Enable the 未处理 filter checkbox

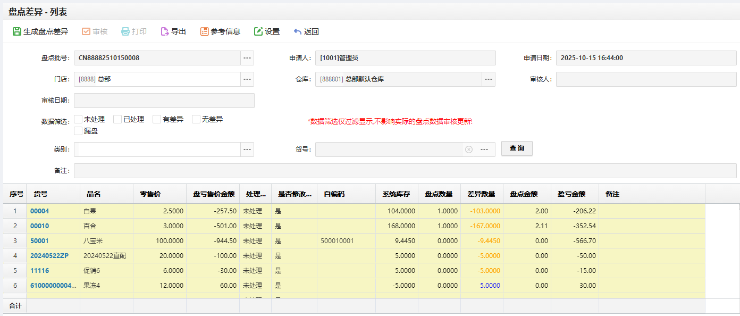pyautogui.click(x=78, y=119)
